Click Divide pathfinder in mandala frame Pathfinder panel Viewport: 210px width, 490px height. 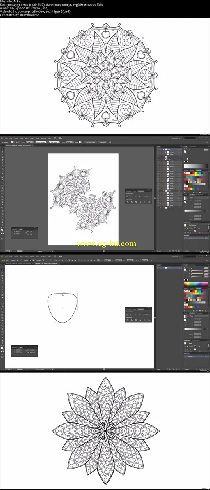tap(128, 202)
